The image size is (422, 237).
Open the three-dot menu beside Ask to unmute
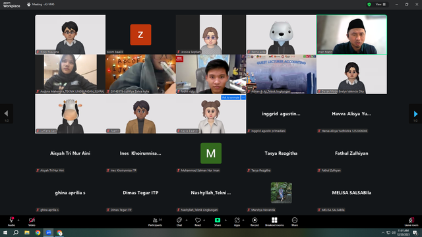coord(243,97)
